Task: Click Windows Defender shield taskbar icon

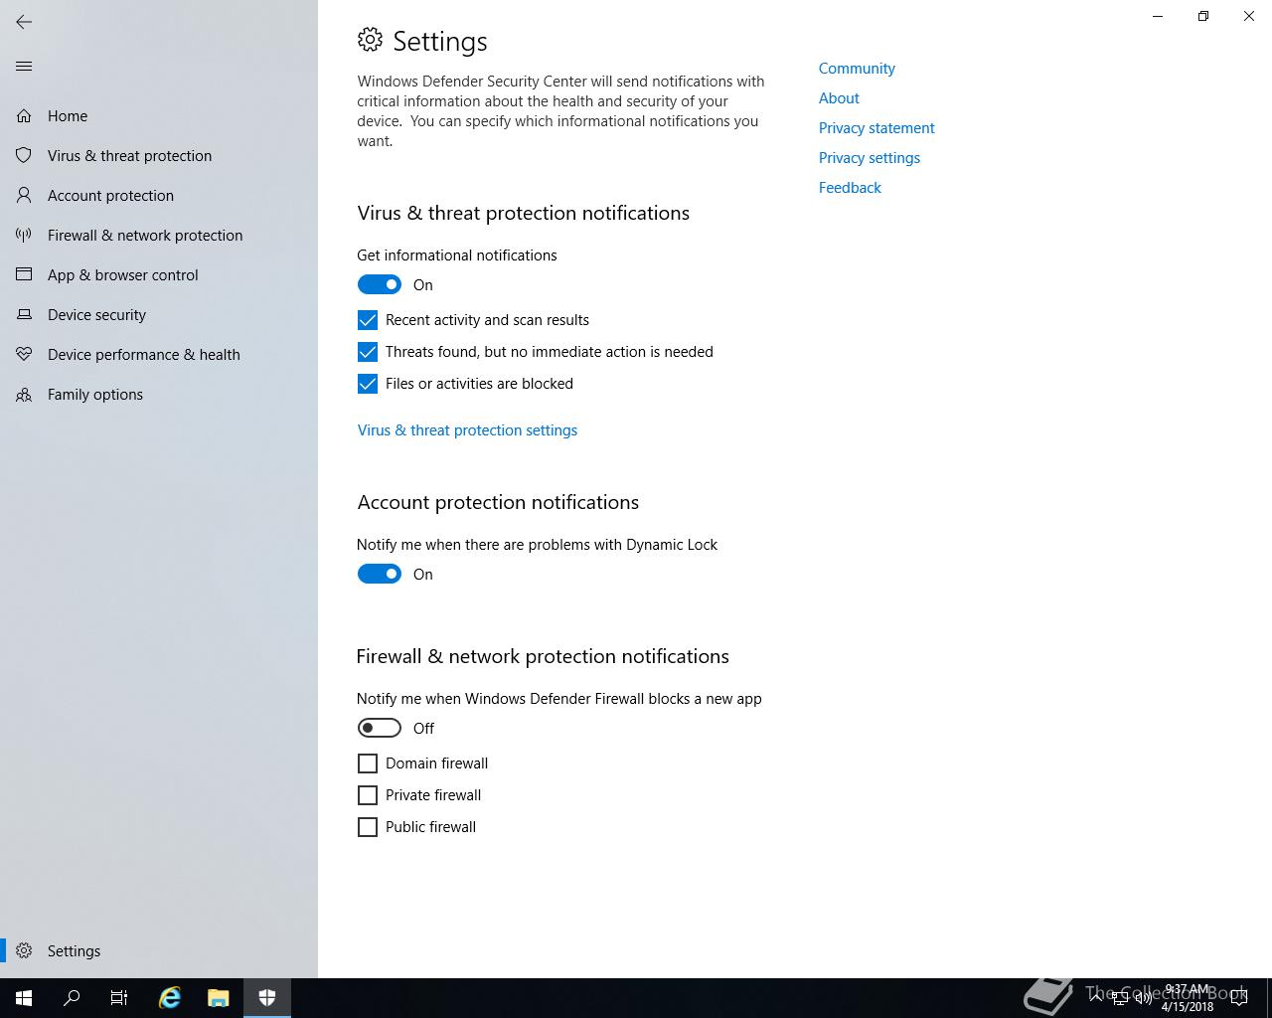Action: 267,998
